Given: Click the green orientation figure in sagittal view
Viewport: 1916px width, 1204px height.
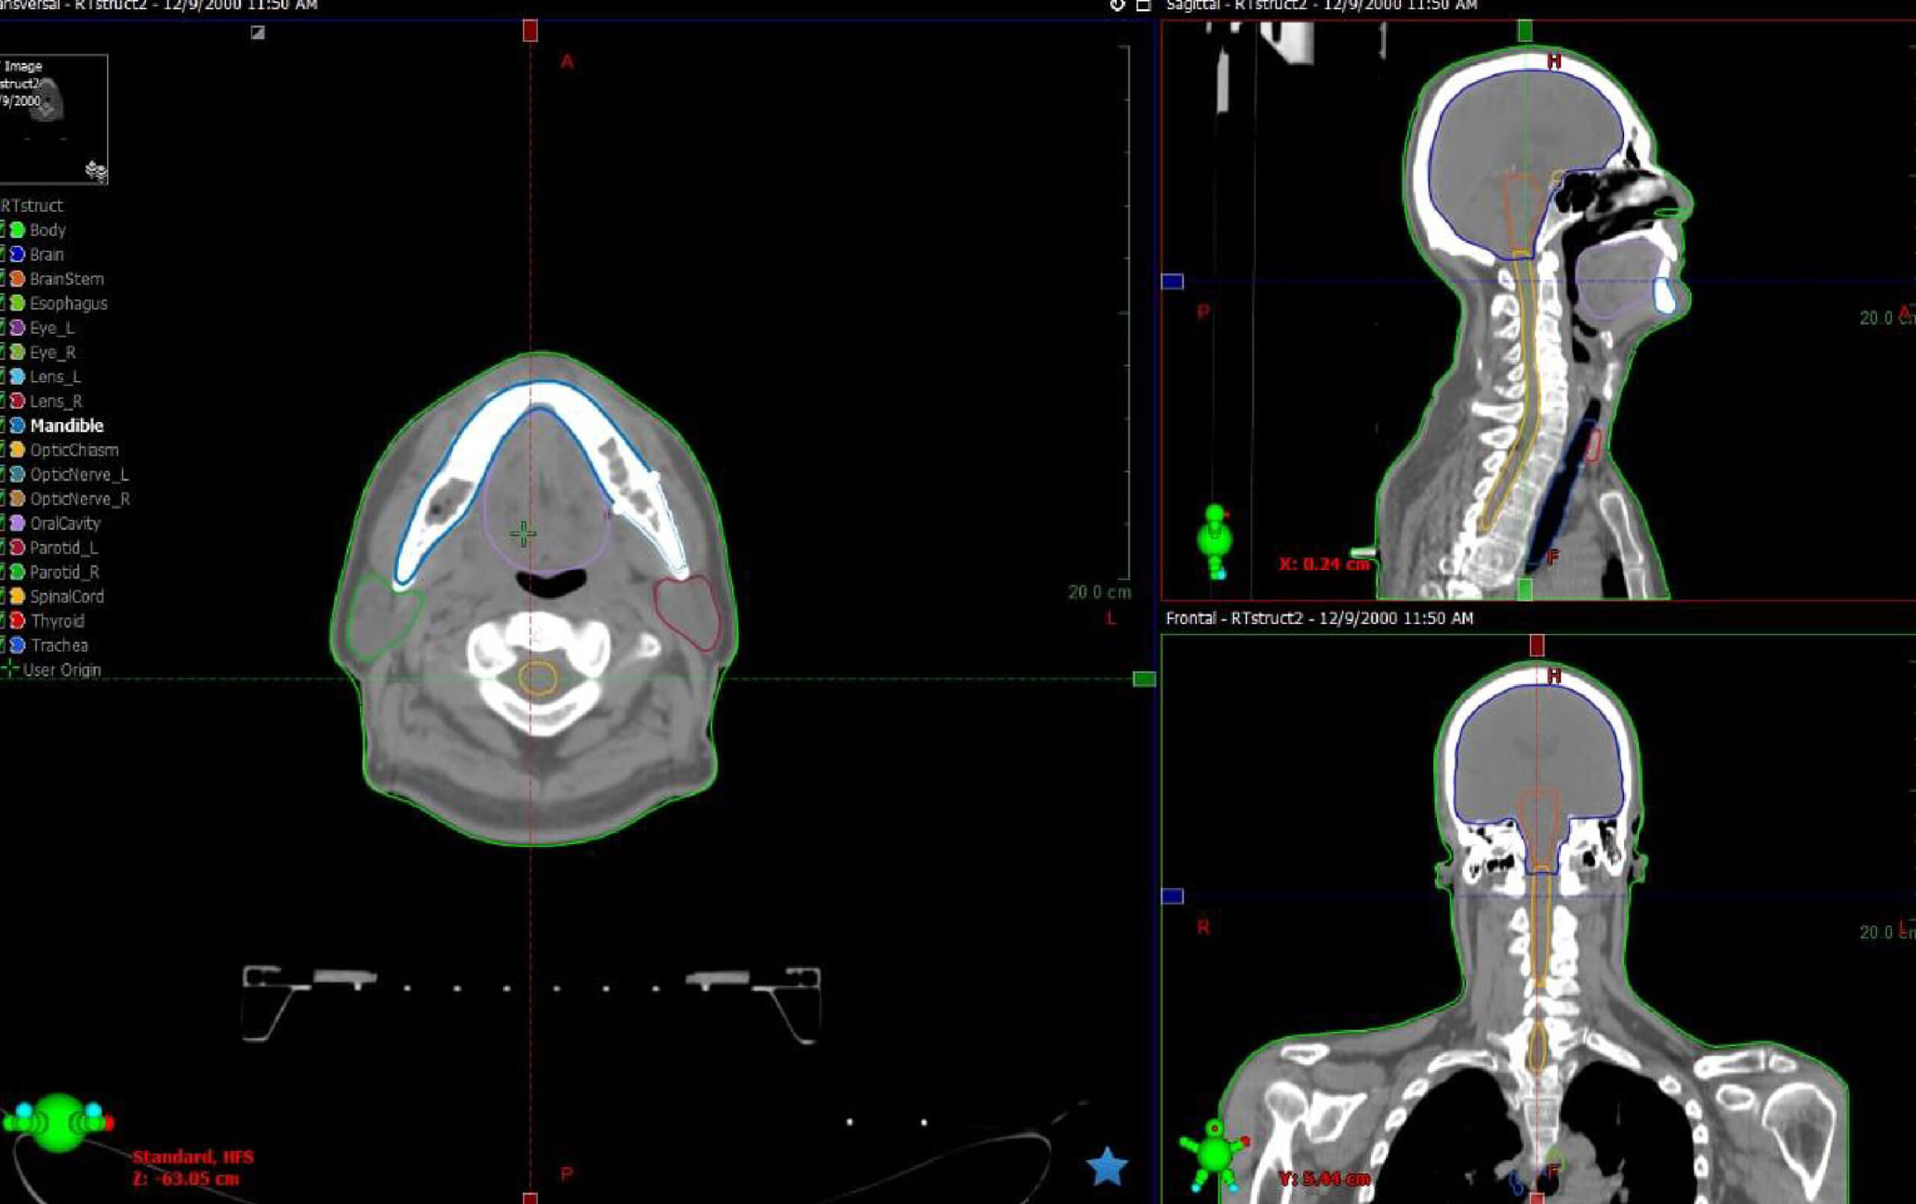Looking at the screenshot, I should [1214, 540].
